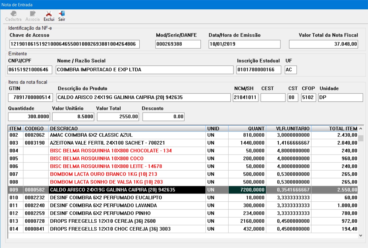Click the Associa toolbar icon
This screenshot has width=368, height=248.
[32, 14]
